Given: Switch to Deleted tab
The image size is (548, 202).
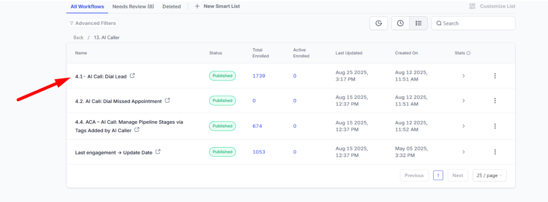Looking at the screenshot, I should point(171,7).
